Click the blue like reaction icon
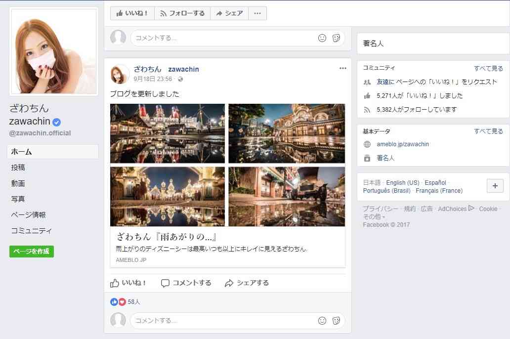Screen dimensions: 510x339 [114, 302]
